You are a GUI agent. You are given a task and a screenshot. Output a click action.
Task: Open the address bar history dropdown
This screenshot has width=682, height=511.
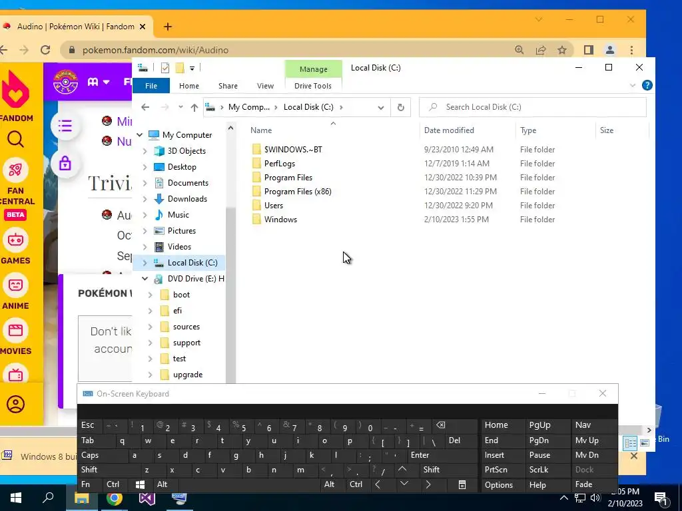380,107
